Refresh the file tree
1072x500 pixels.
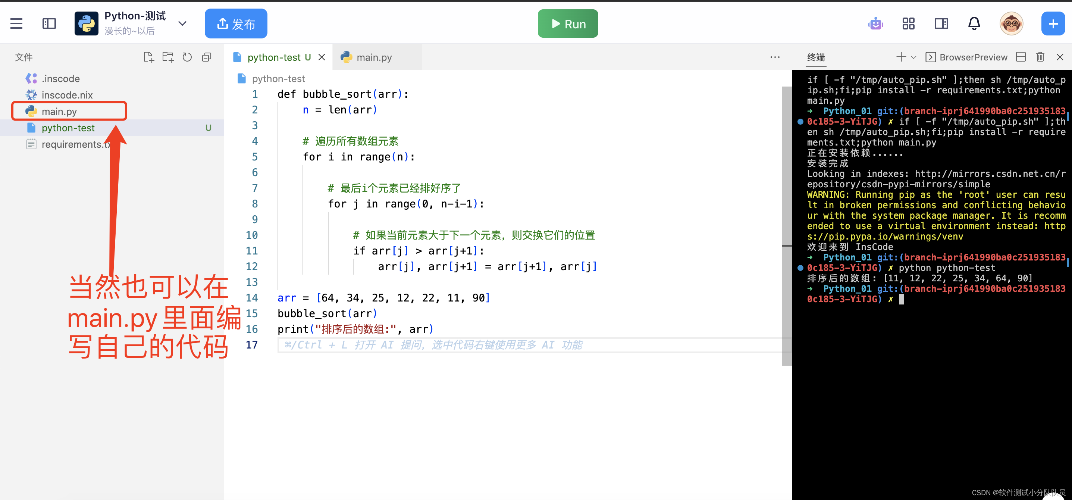pos(187,57)
